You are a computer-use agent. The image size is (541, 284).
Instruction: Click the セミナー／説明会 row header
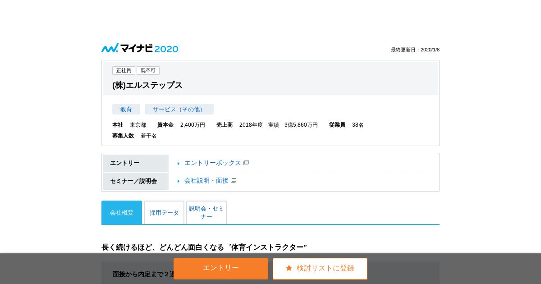click(136, 181)
